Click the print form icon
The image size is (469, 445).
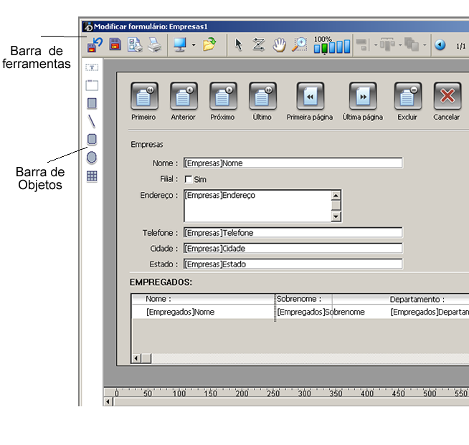tap(154, 45)
